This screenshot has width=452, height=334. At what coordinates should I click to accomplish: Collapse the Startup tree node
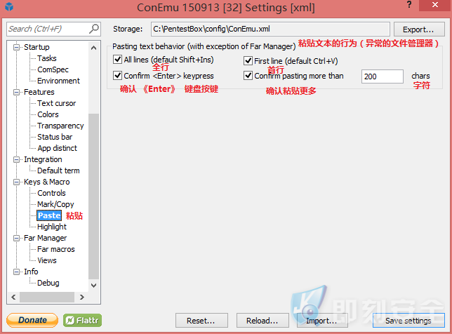pos(17,47)
